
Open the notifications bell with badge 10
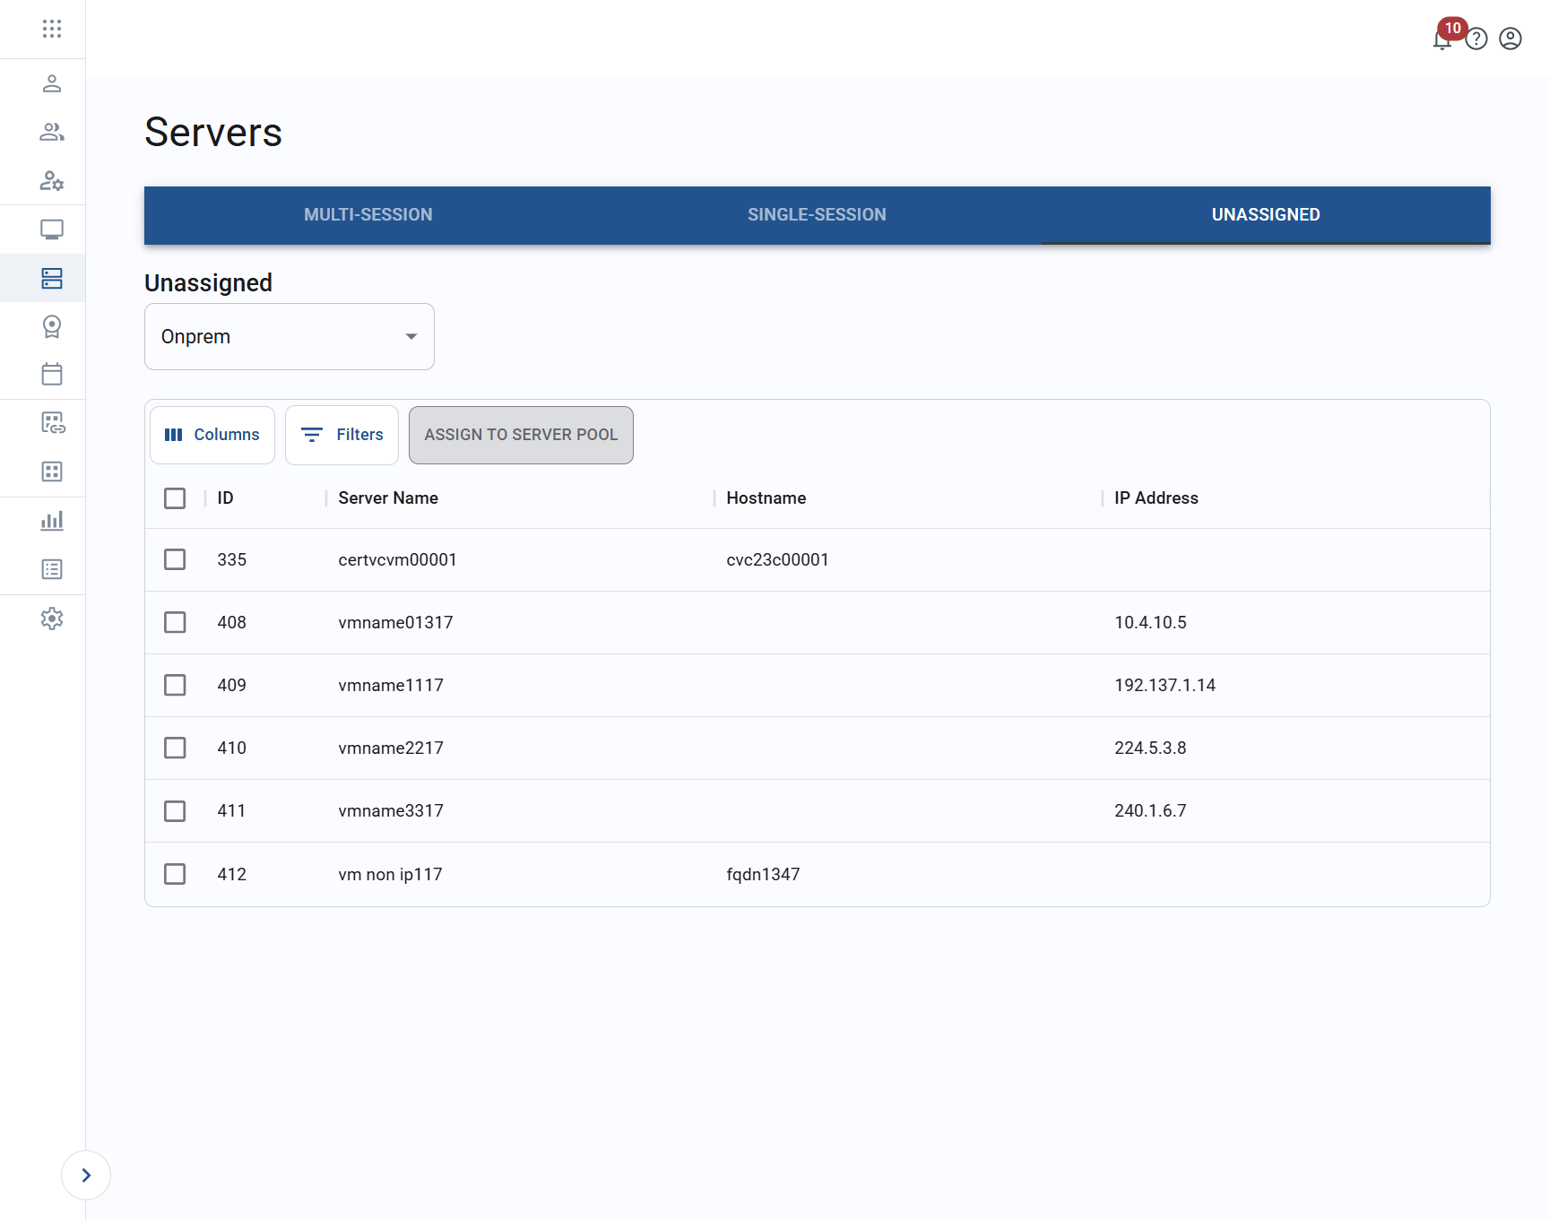(x=1441, y=40)
